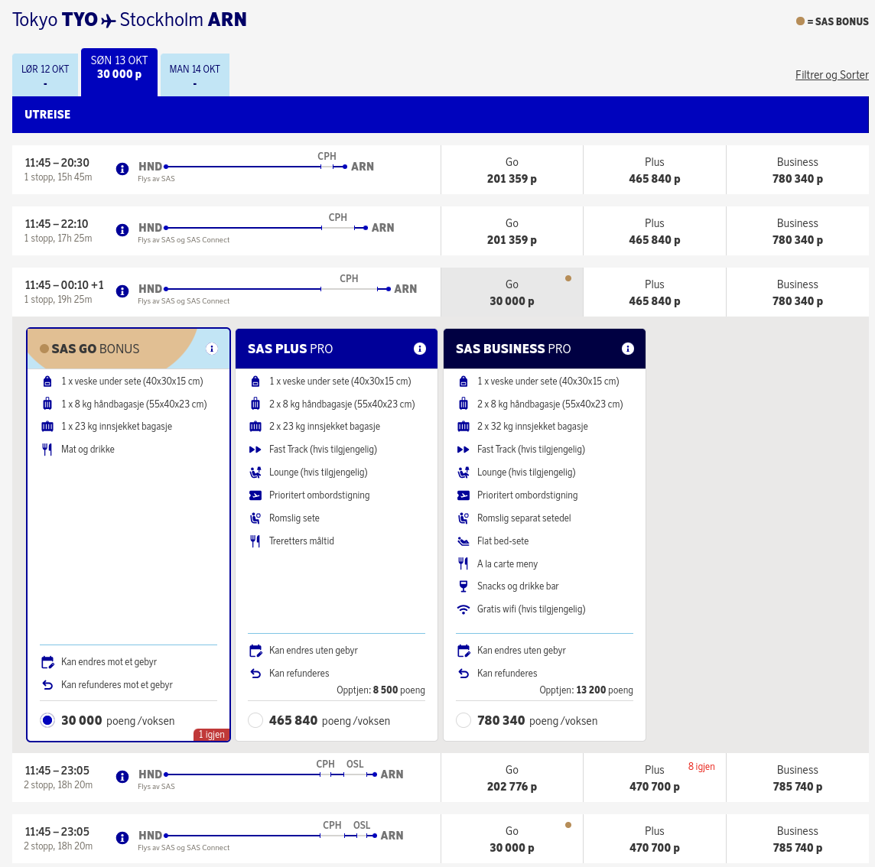Show SAS Go Bonus fare information
The width and height of the screenshot is (875, 867).
[x=212, y=349]
